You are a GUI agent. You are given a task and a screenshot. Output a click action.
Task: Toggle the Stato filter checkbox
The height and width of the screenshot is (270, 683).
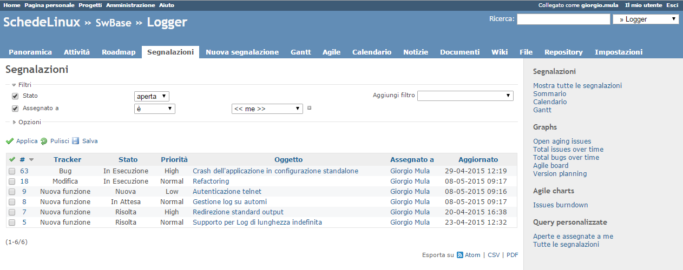point(15,96)
